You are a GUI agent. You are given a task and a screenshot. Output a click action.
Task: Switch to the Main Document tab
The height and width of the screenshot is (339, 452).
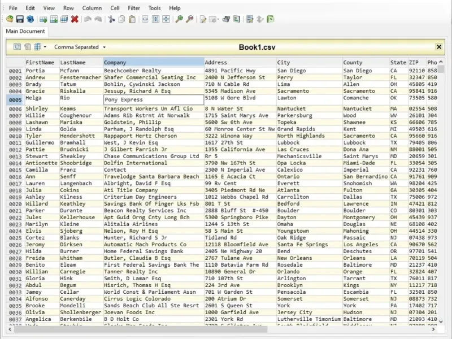coord(25,32)
